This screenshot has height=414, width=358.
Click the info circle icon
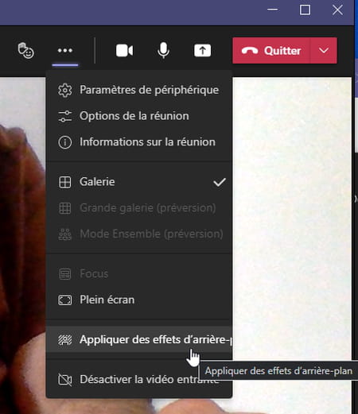pyautogui.click(x=65, y=142)
